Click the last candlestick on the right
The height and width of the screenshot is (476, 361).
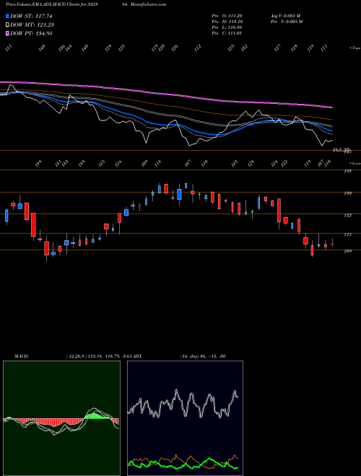click(332, 244)
